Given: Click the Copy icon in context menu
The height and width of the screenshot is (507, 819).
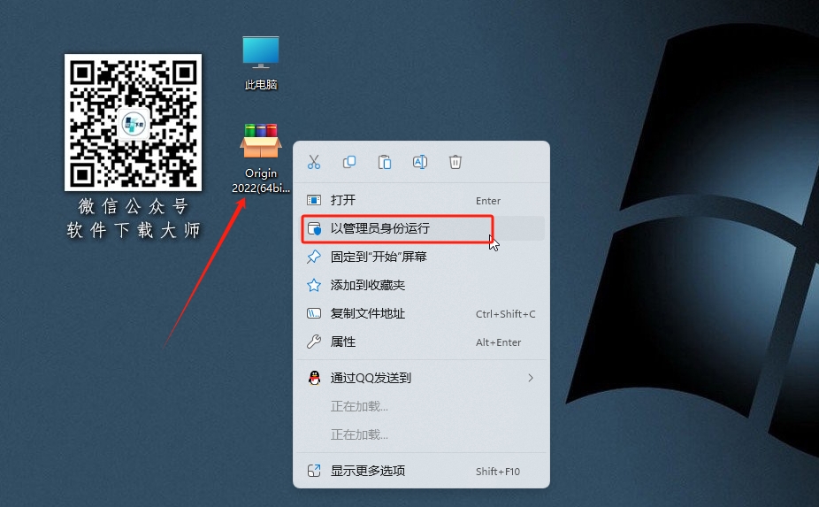Looking at the screenshot, I should [348, 162].
